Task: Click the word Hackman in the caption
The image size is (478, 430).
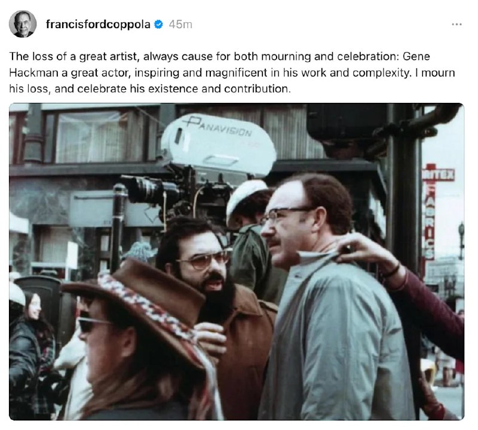Action: pos(34,72)
